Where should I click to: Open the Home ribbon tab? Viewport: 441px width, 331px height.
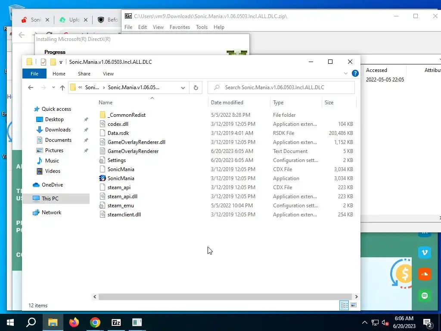[x=59, y=73]
